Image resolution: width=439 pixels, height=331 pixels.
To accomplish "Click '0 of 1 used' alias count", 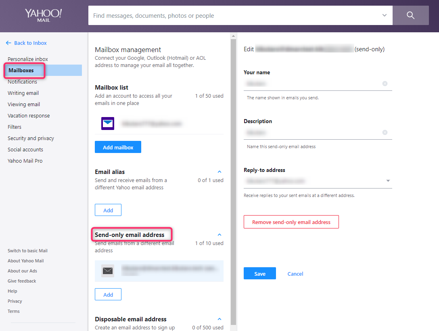I will point(211,180).
